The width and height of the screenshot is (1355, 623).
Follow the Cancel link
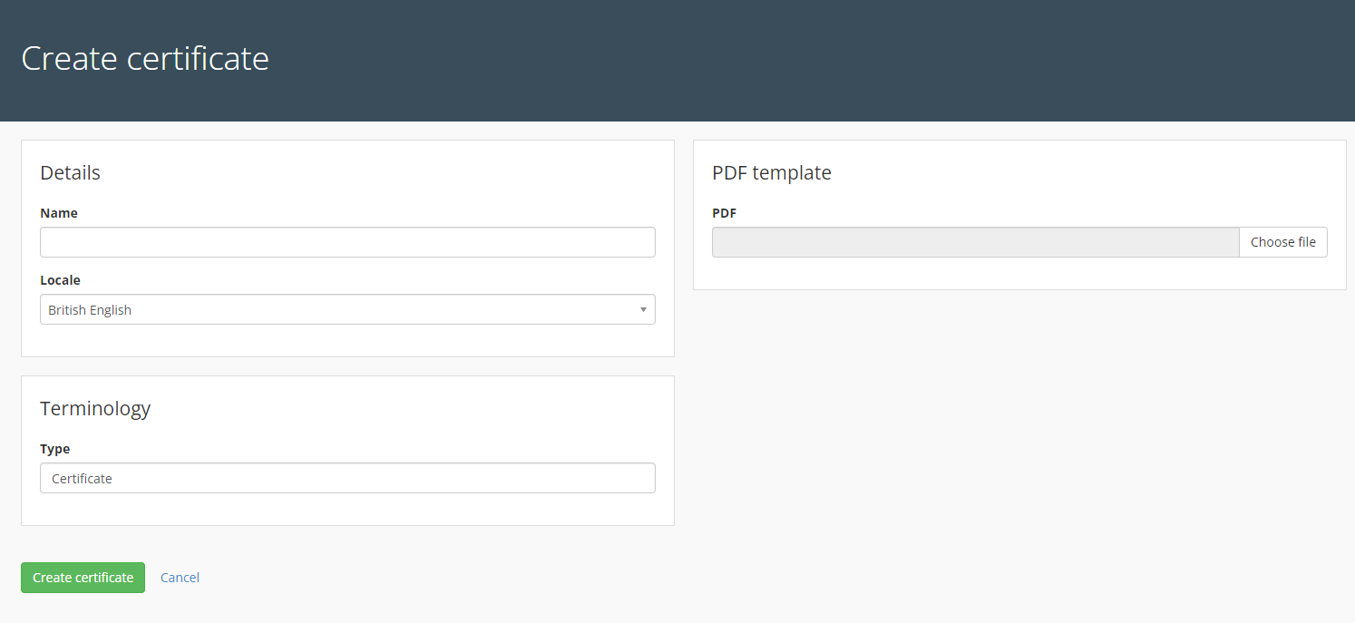tap(180, 578)
